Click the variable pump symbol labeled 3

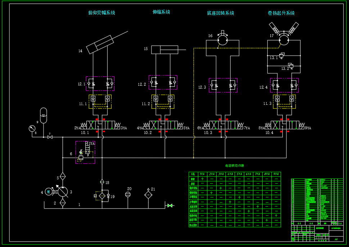click(x=63, y=192)
